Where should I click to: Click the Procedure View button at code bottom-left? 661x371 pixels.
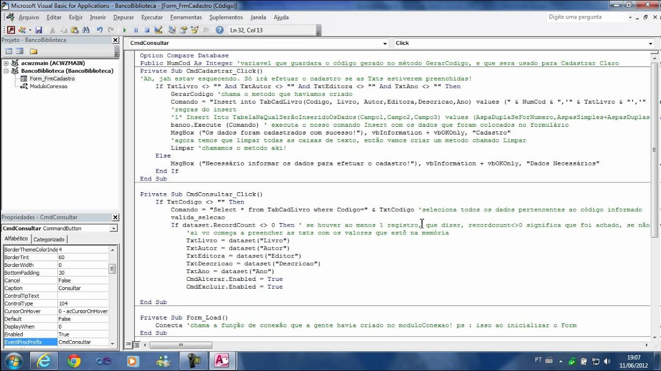[x=128, y=345]
